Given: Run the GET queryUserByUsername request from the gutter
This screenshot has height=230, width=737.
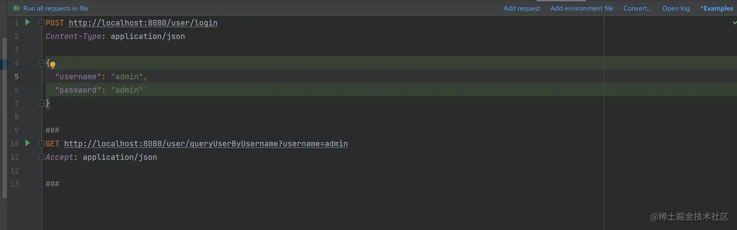Looking at the screenshot, I should [x=28, y=143].
